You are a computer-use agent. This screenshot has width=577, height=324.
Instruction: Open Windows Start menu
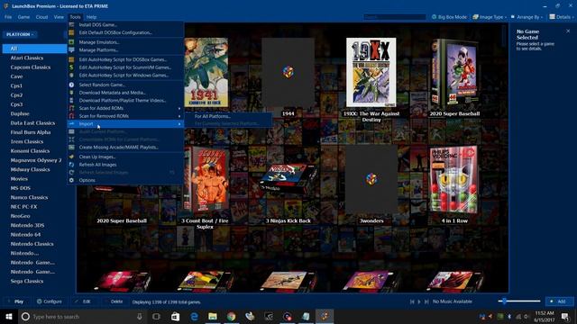pos(9,316)
